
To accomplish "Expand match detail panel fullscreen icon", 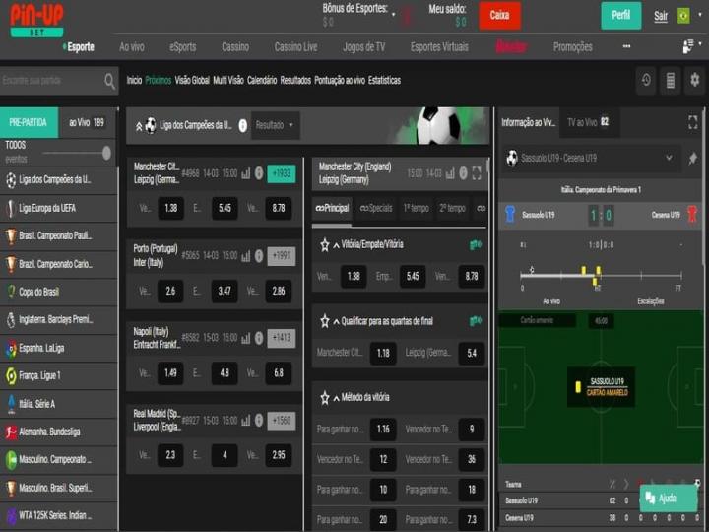I will coord(477,173).
